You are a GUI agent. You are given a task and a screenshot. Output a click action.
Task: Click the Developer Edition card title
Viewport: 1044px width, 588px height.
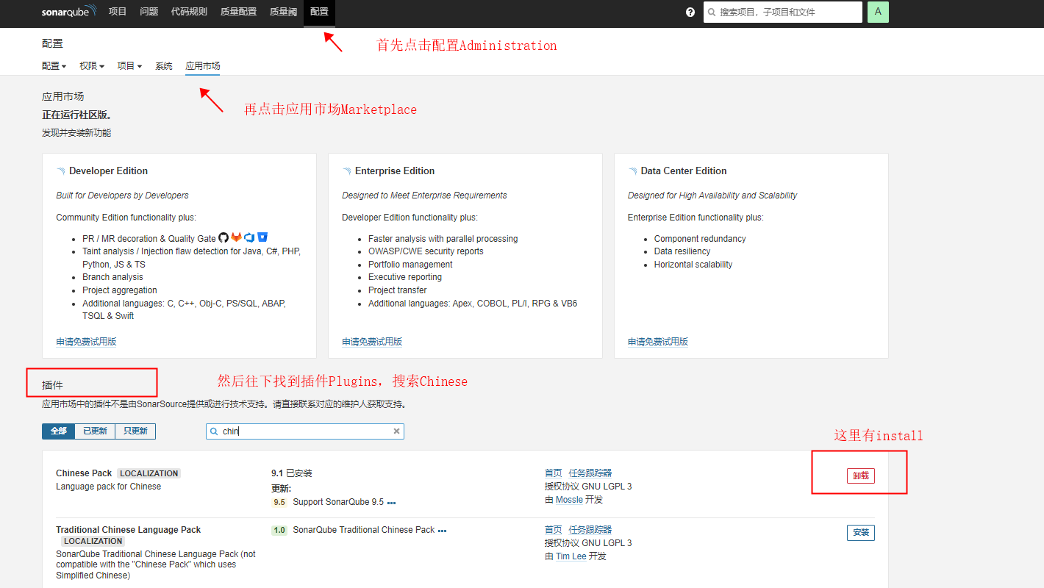[108, 171]
